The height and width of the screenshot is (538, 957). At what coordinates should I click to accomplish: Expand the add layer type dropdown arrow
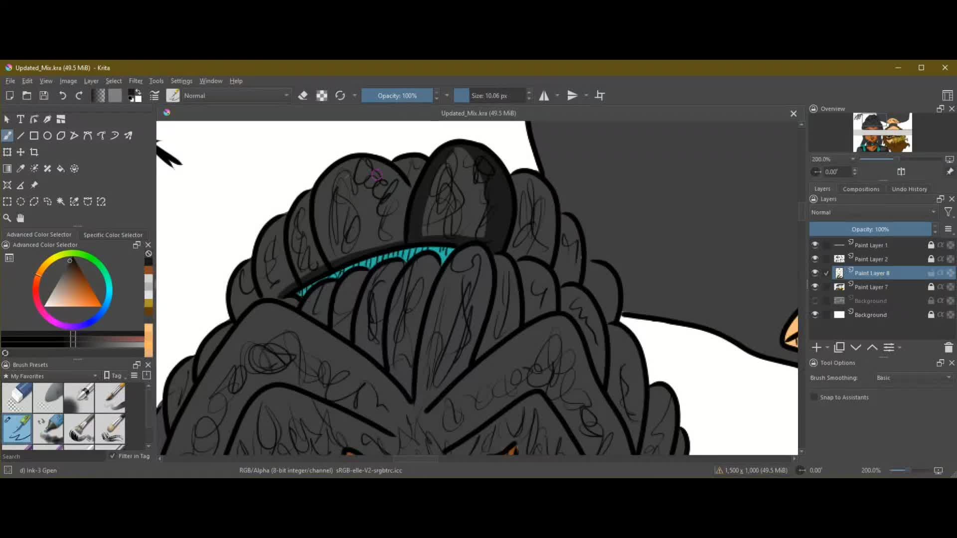tap(827, 348)
